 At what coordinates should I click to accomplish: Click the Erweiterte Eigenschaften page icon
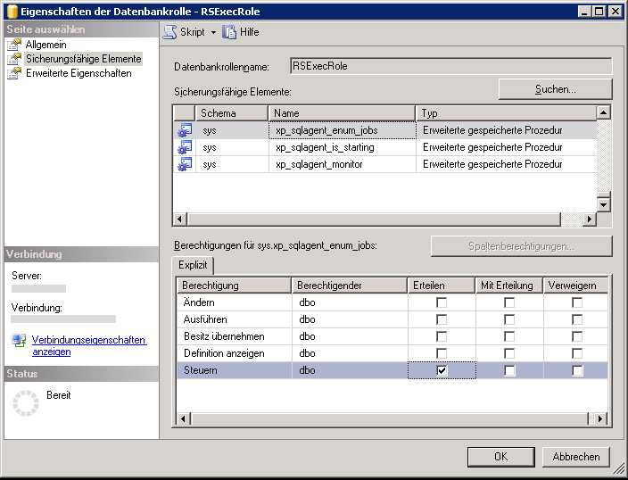[14, 73]
